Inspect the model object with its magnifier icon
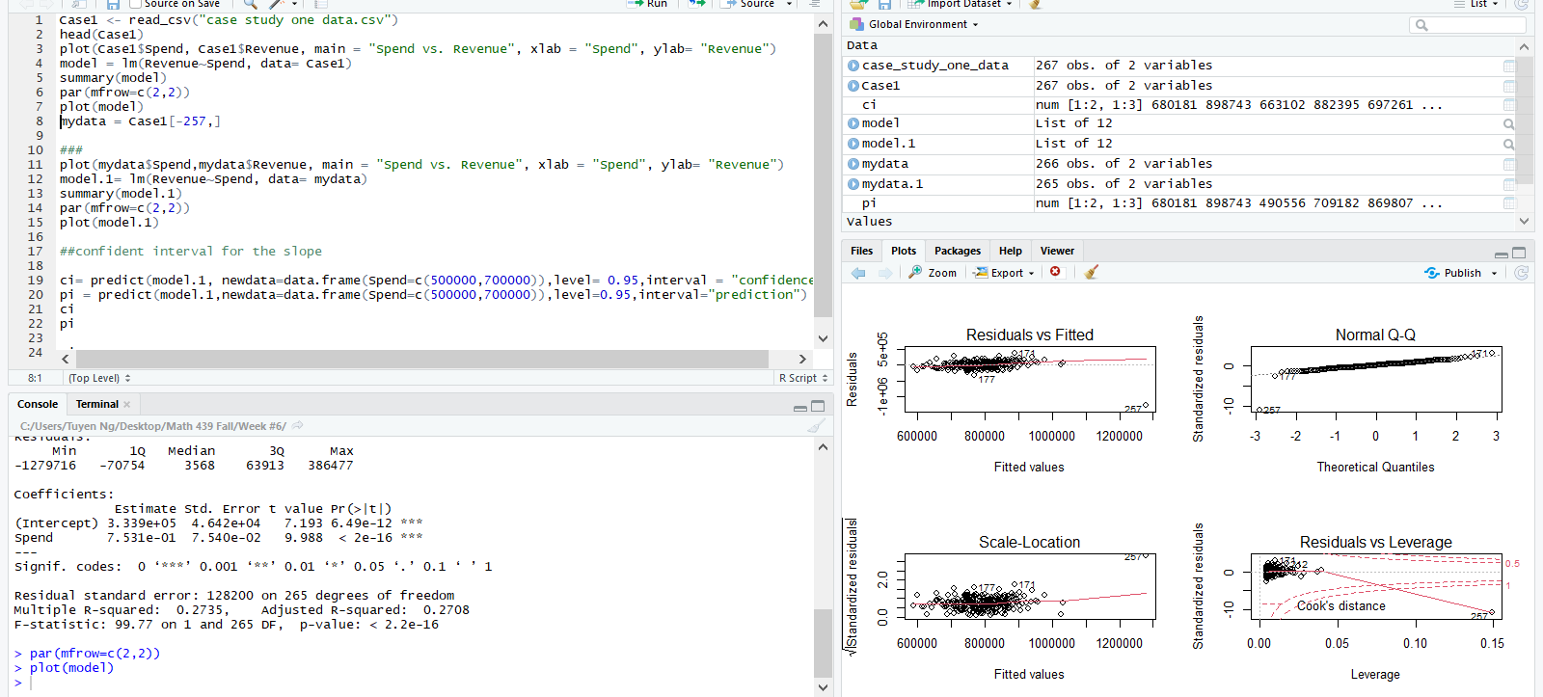The image size is (1543, 697). coord(1509,124)
